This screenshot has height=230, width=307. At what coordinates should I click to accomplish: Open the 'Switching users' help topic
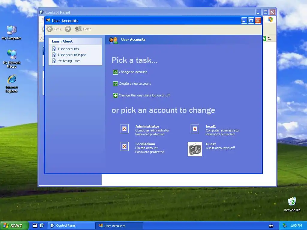click(69, 61)
